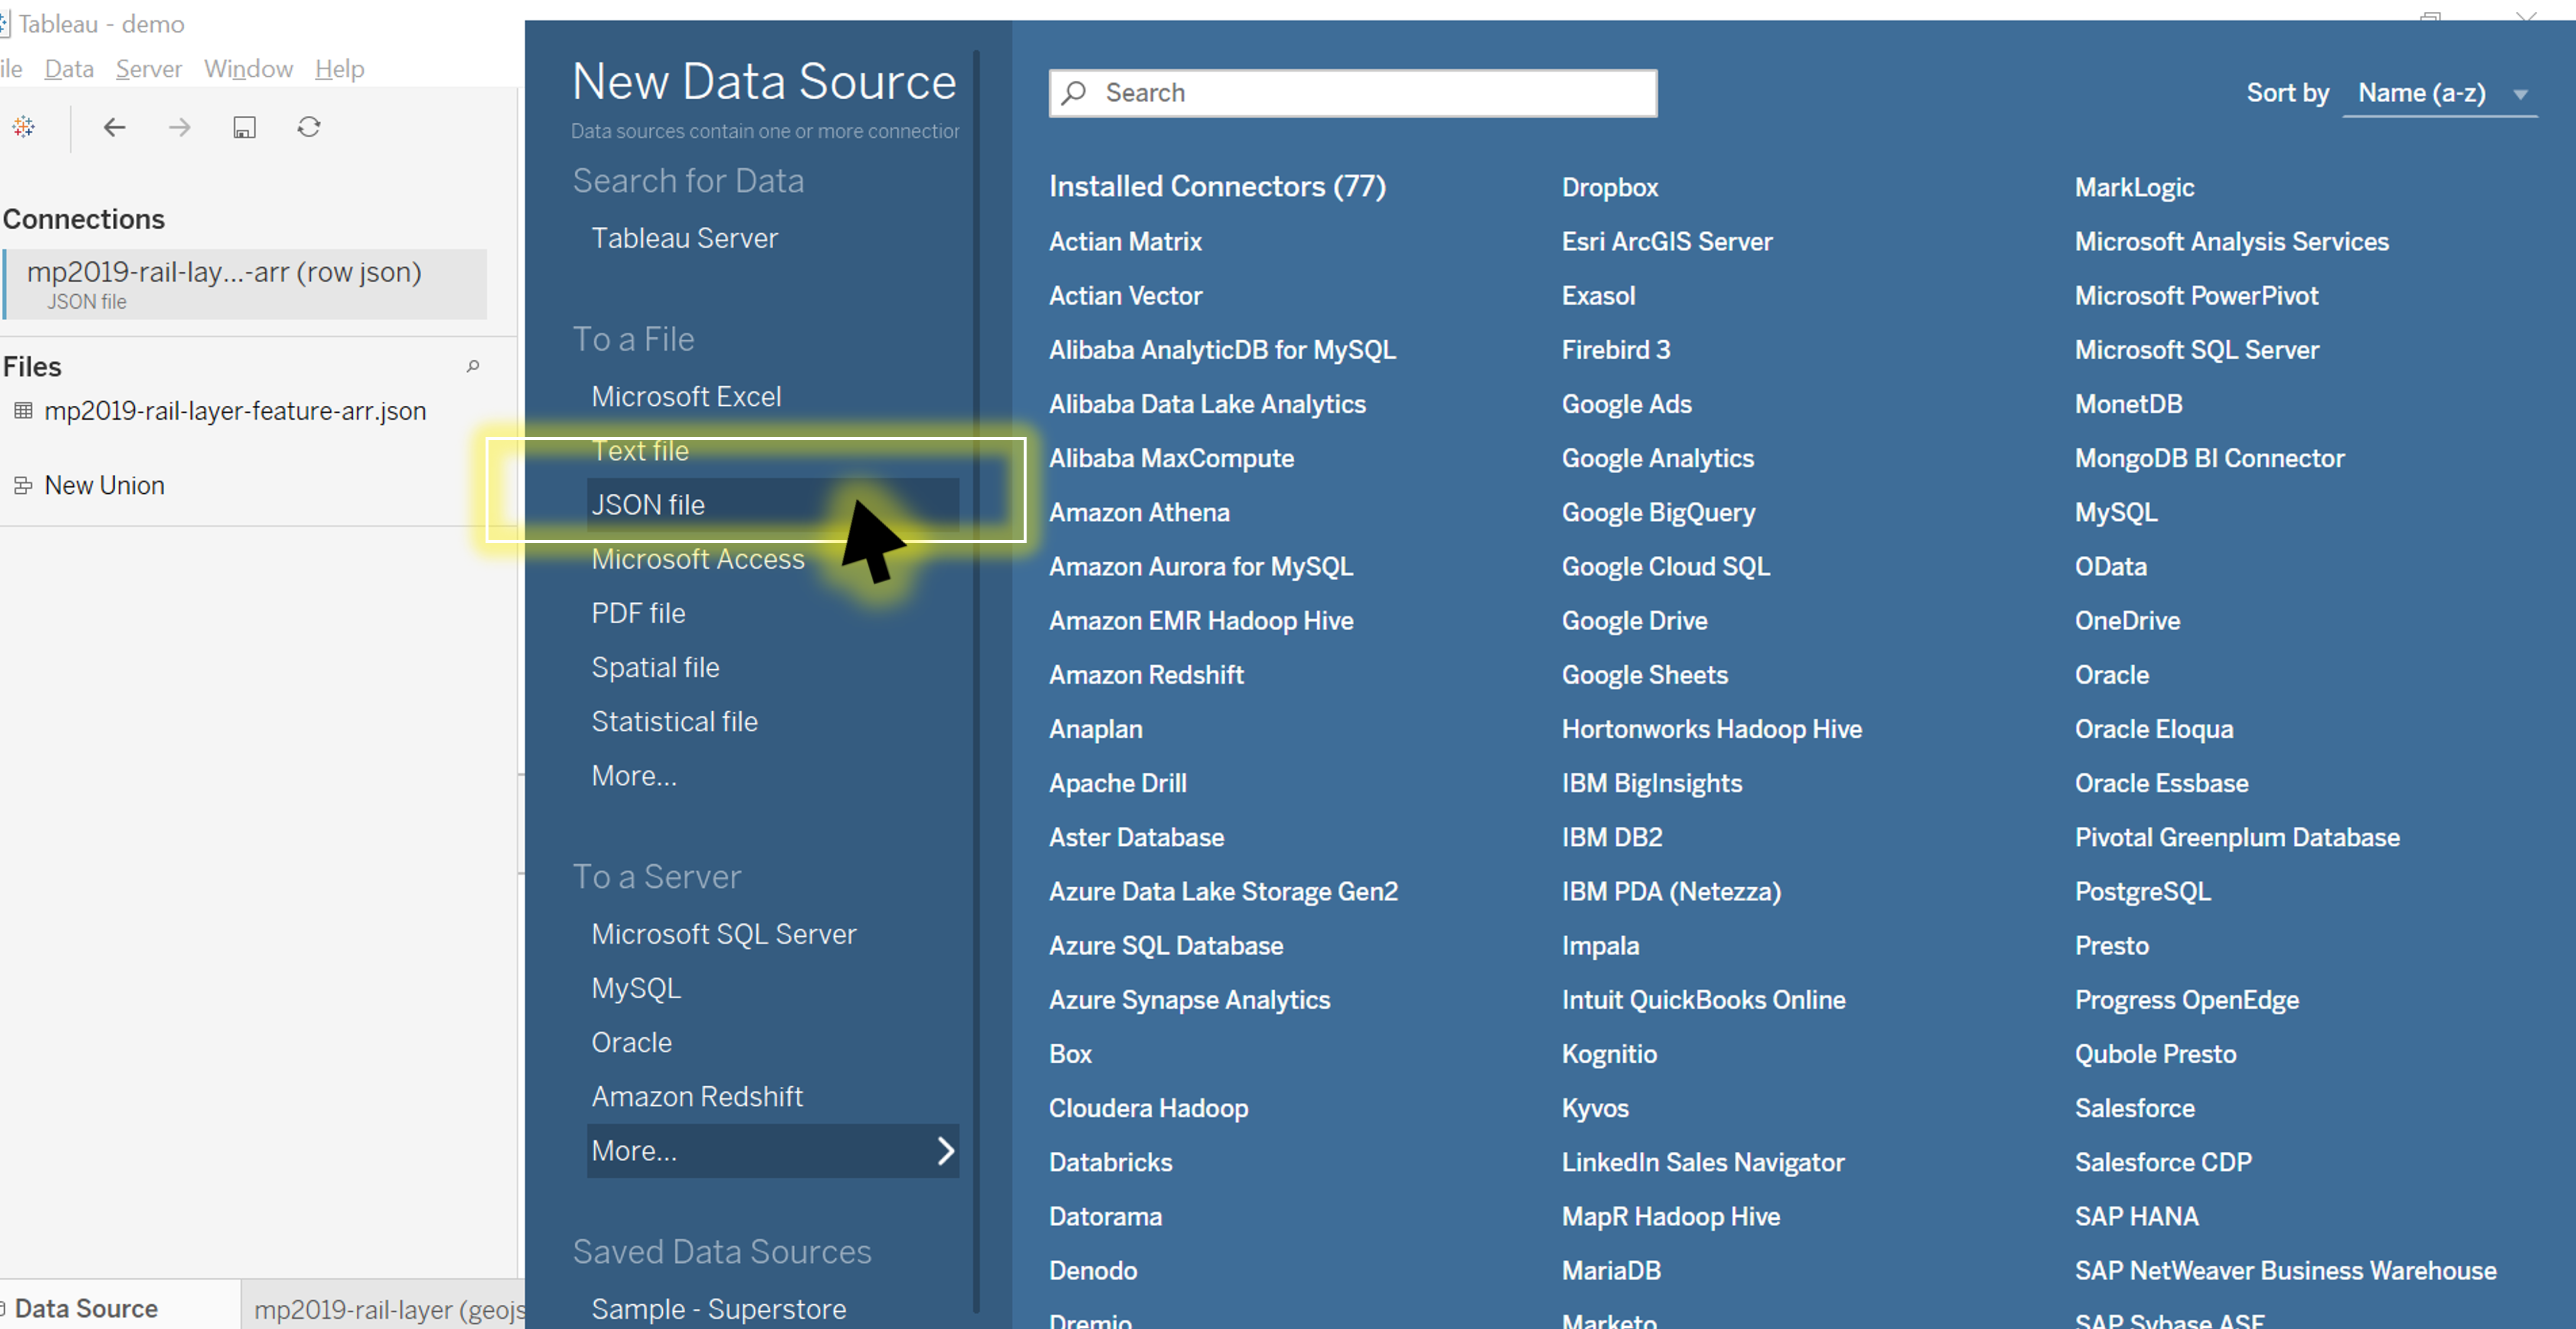Choose the Google BigQuery connector

[1657, 512]
